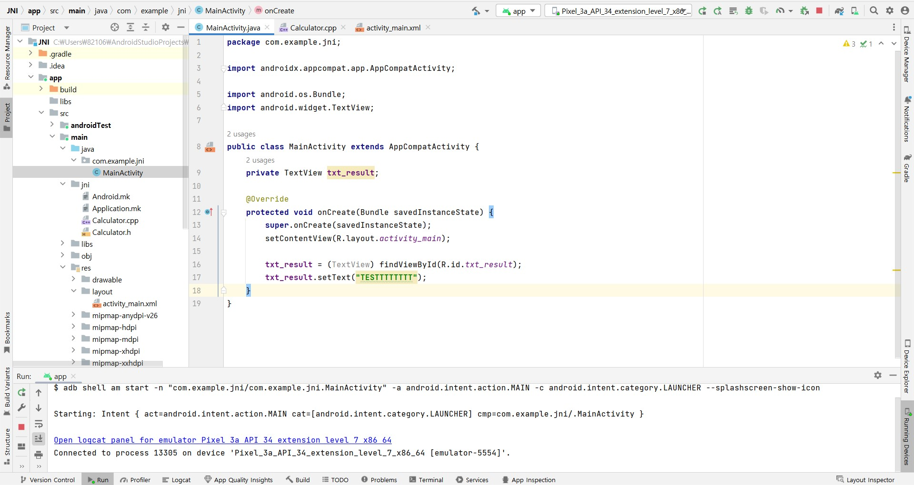The height and width of the screenshot is (485, 914).
Task: Click Restore Layout icon in Run panel
Action: pos(21,446)
